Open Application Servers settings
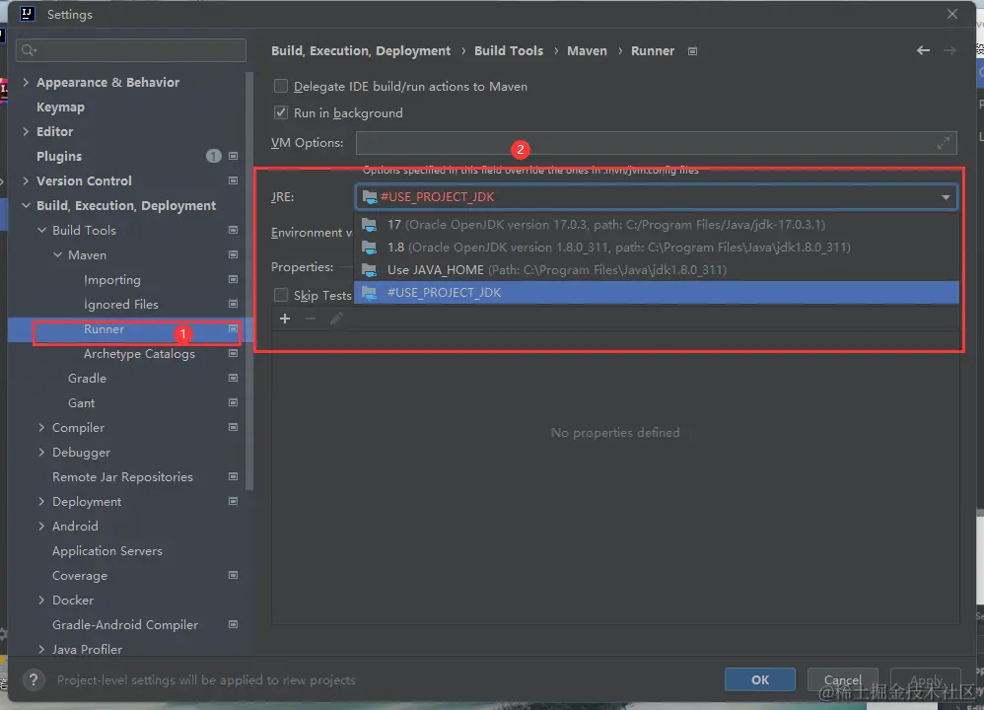Screen dimensions: 984x710 click(x=107, y=550)
